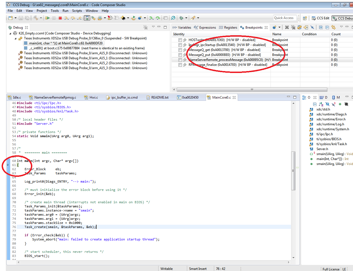The width and height of the screenshot is (353, 271).
Task: Check the MessageQ_get breakpoint box
Action: 180,50
